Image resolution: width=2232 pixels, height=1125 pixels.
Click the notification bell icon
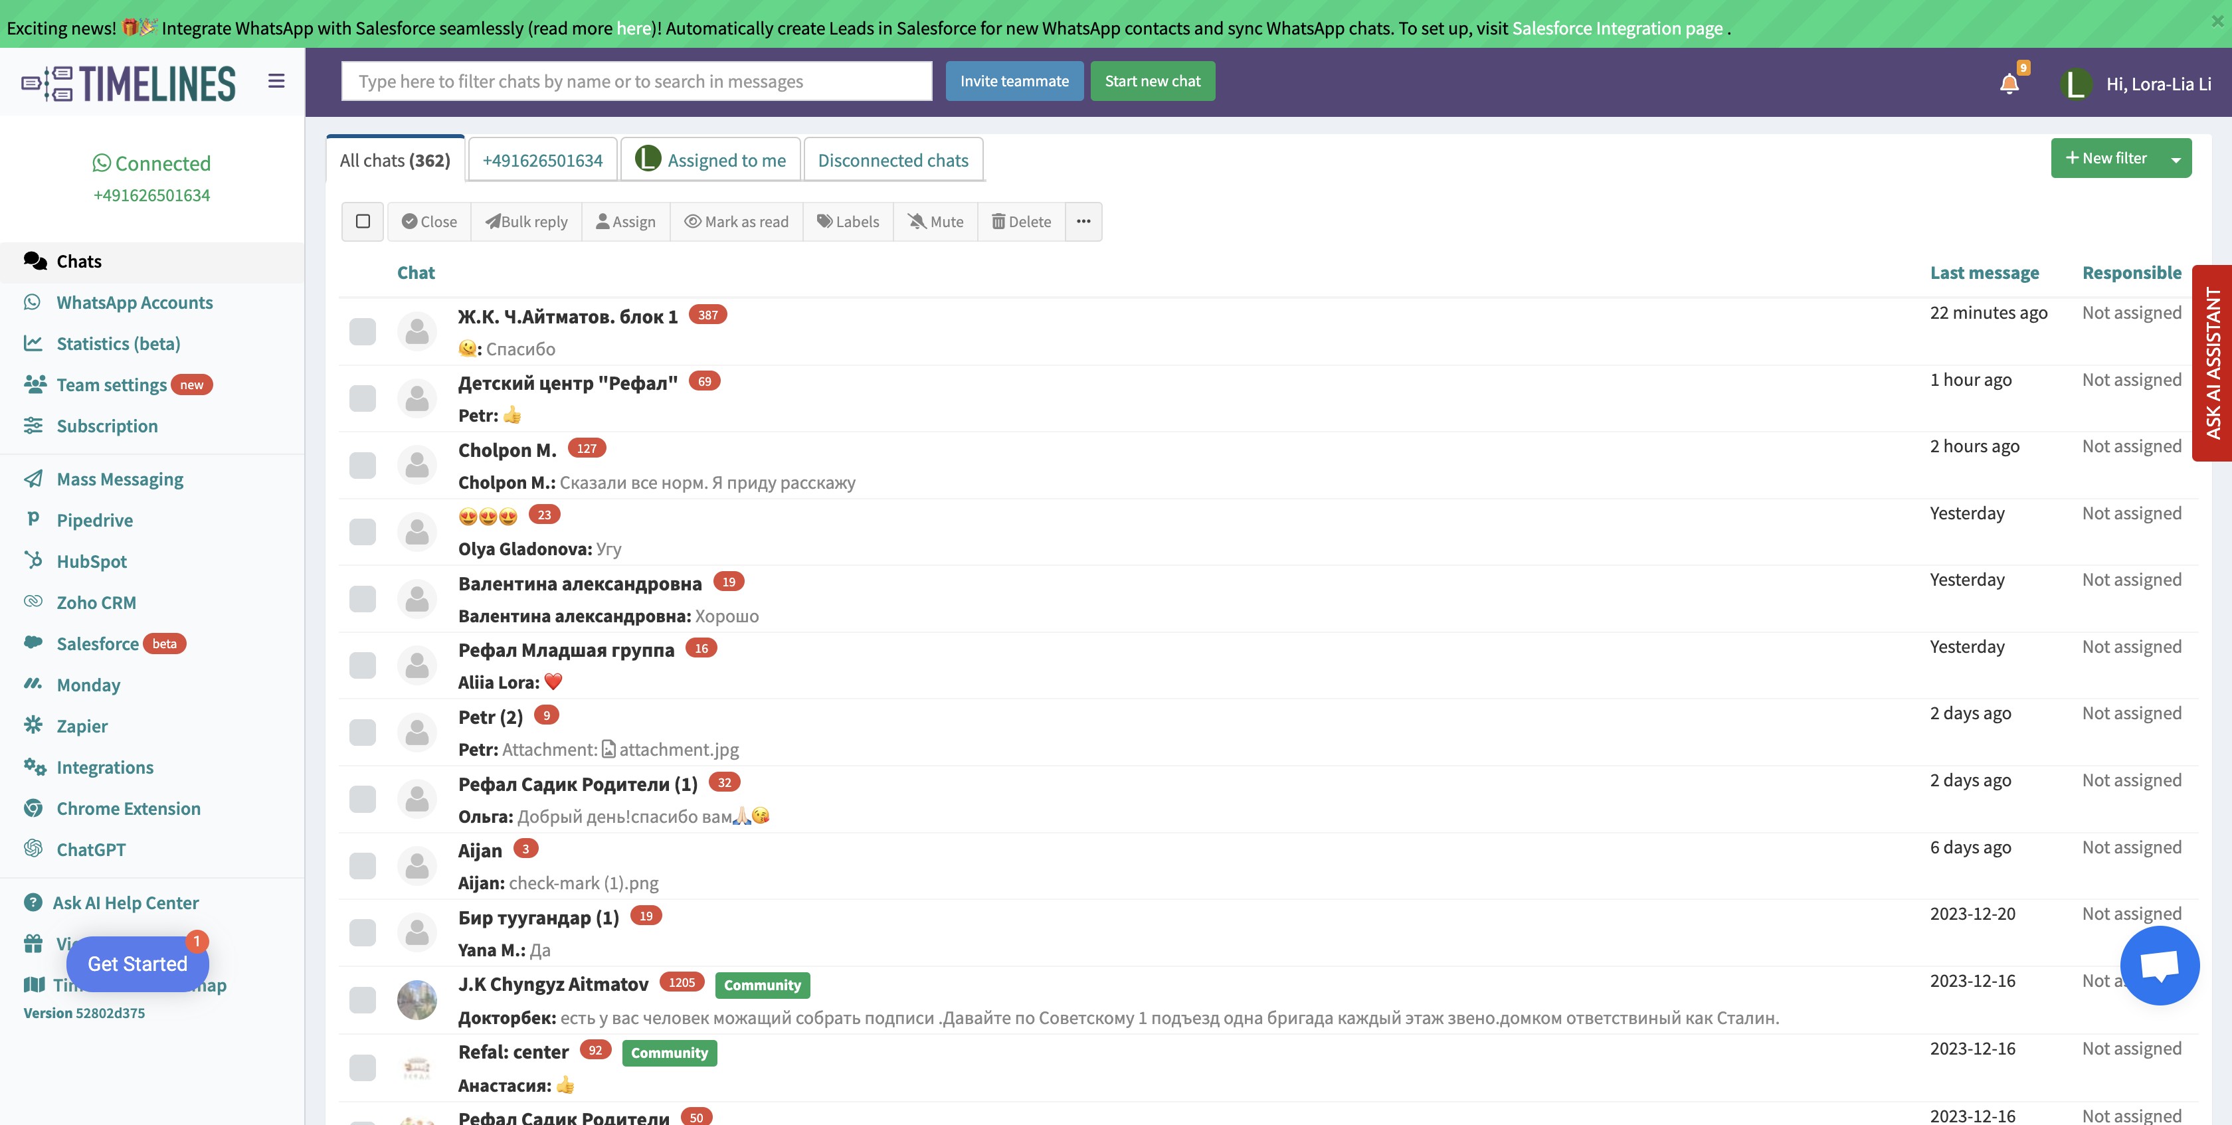click(2009, 83)
